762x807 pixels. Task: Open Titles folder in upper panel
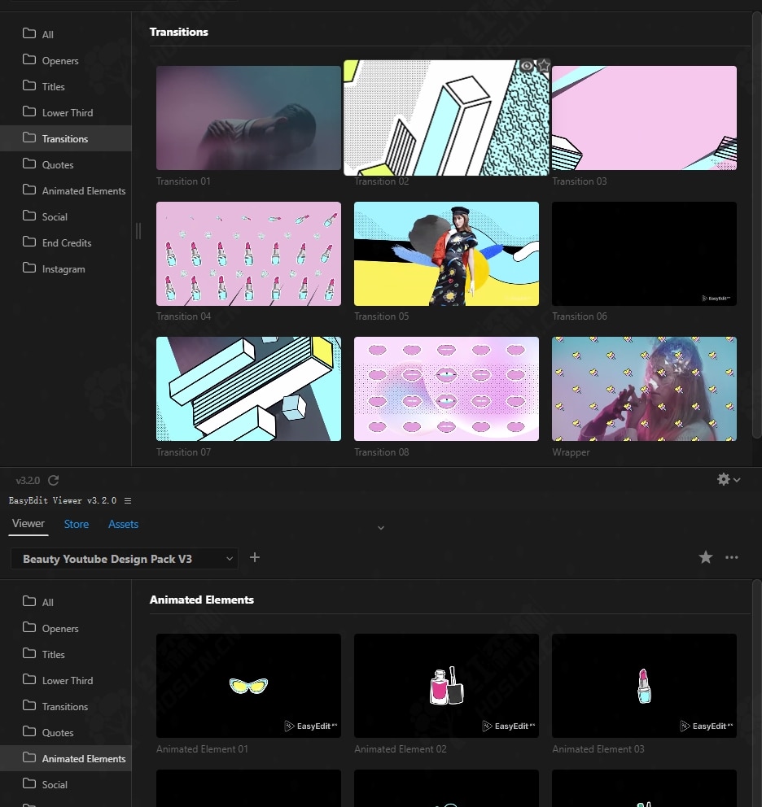(66, 86)
